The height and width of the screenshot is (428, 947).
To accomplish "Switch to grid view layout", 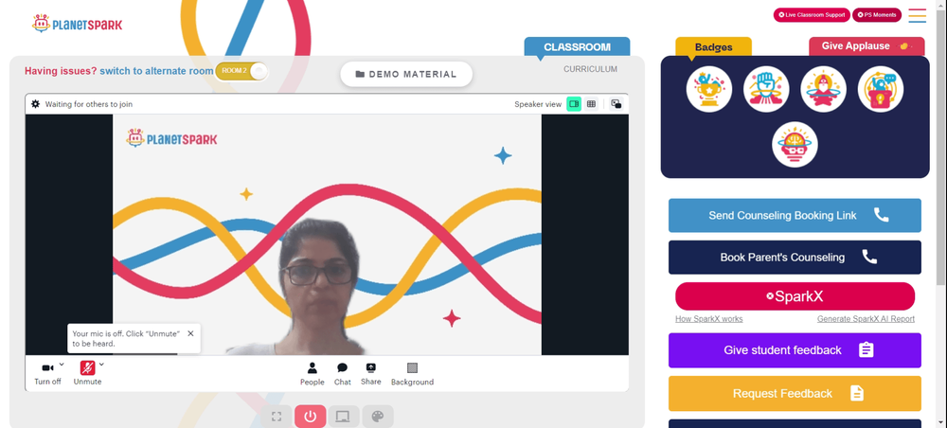I will click(x=591, y=104).
